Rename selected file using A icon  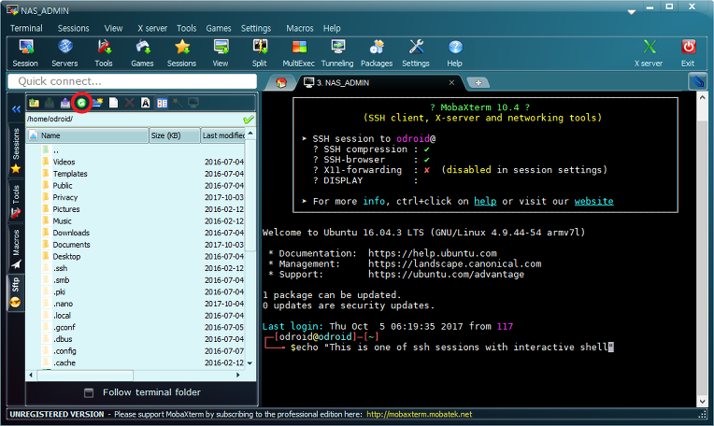[x=145, y=103]
